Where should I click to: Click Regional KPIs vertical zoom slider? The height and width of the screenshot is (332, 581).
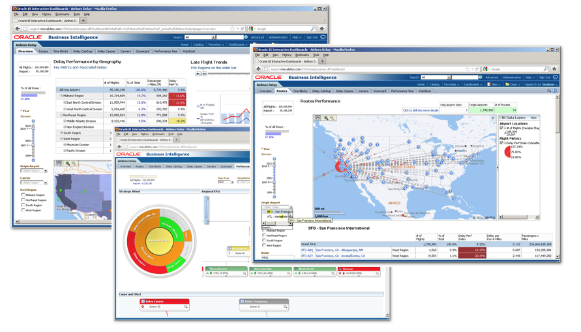(x=207, y=210)
